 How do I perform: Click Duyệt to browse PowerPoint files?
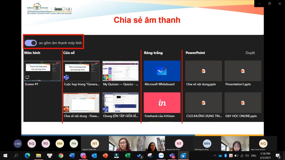click(250, 53)
